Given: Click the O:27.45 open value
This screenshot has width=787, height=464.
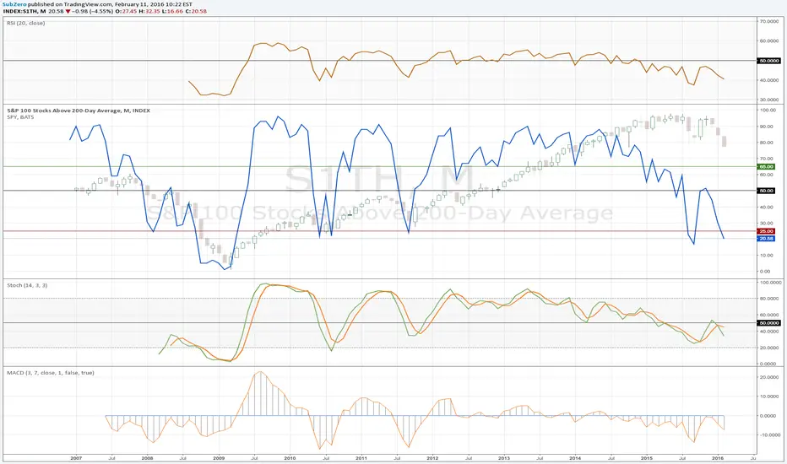Looking at the screenshot, I should (x=126, y=11).
